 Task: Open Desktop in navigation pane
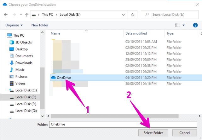(21, 49)
